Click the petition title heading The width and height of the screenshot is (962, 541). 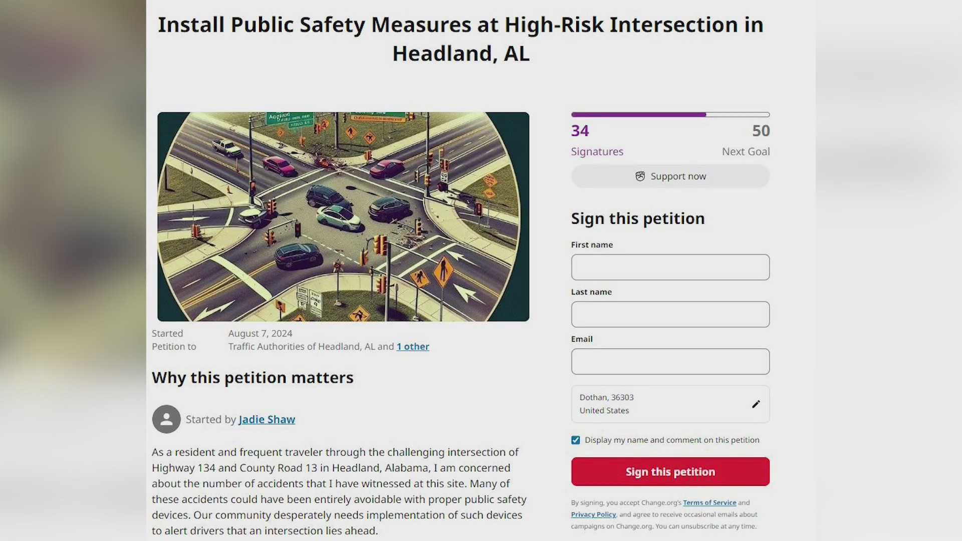pyautogui.click(x=460, y=39)
